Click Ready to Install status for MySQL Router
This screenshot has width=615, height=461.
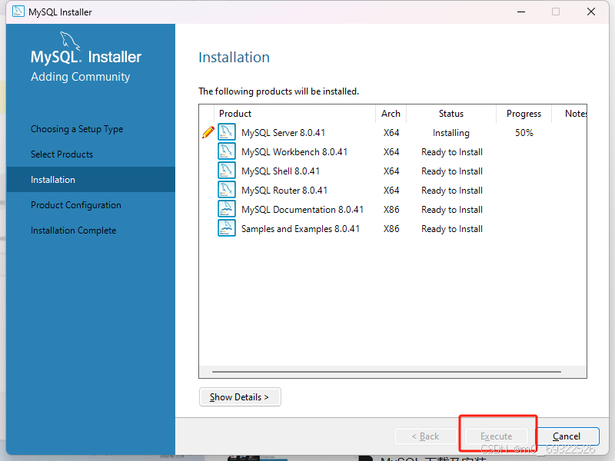coord(452,191)
